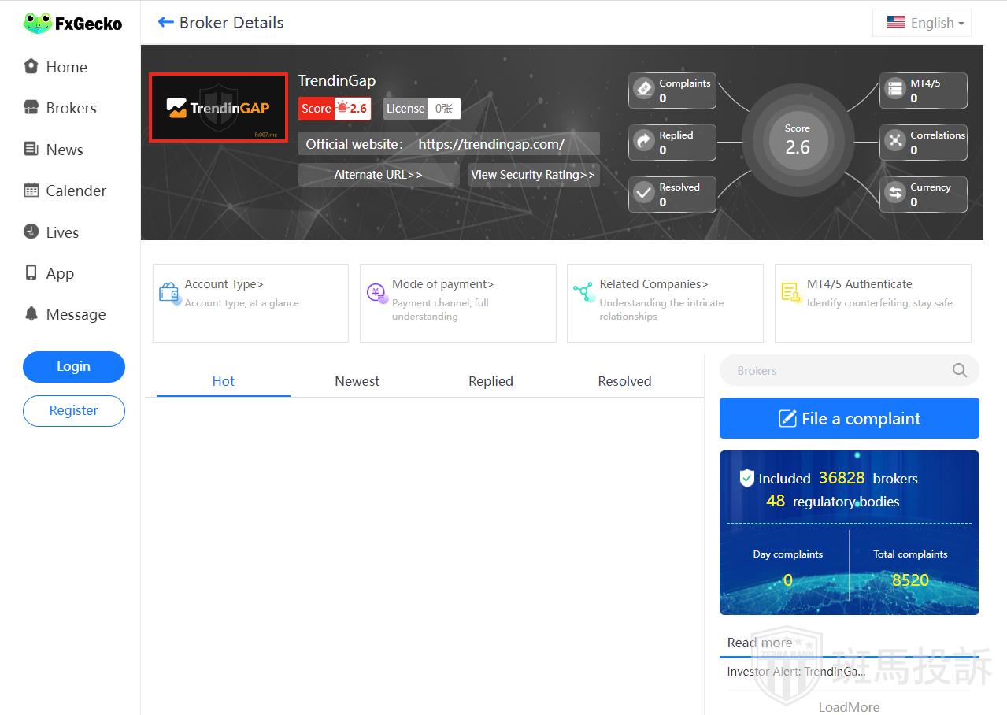The image size is (1007, 715).
Task: Expand the Alternate URL list
Action: (378, 175)
